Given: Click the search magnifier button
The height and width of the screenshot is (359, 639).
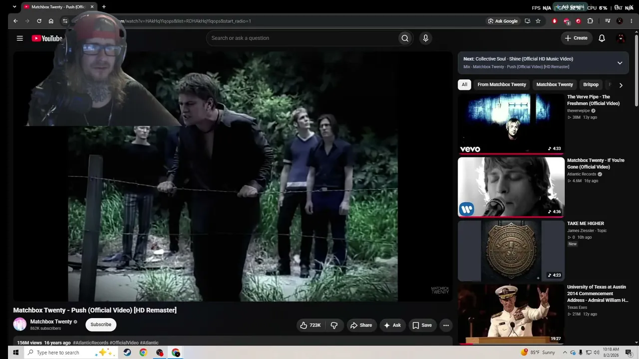Looking at the screenshot, I should [x=405, y=38].
